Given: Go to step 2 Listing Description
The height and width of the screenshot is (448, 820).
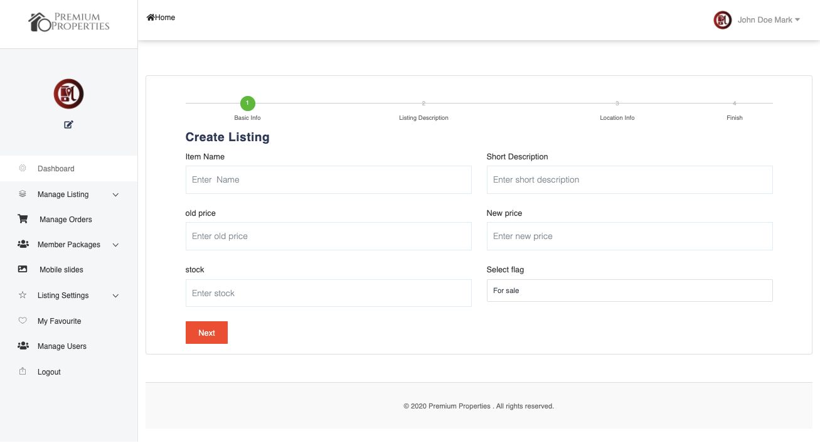Looking at the screenshot, I should 423,104.
